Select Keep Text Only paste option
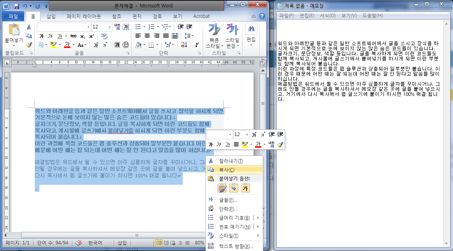The image size is (453, 251). [246, 188]
